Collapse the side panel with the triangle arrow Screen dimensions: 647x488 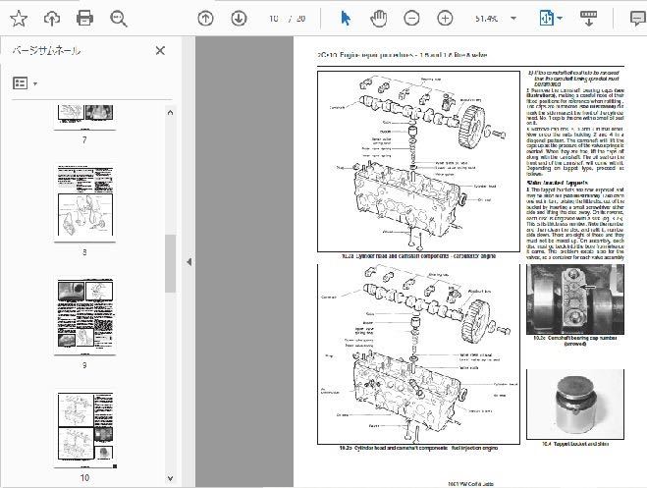pos(189,262)
